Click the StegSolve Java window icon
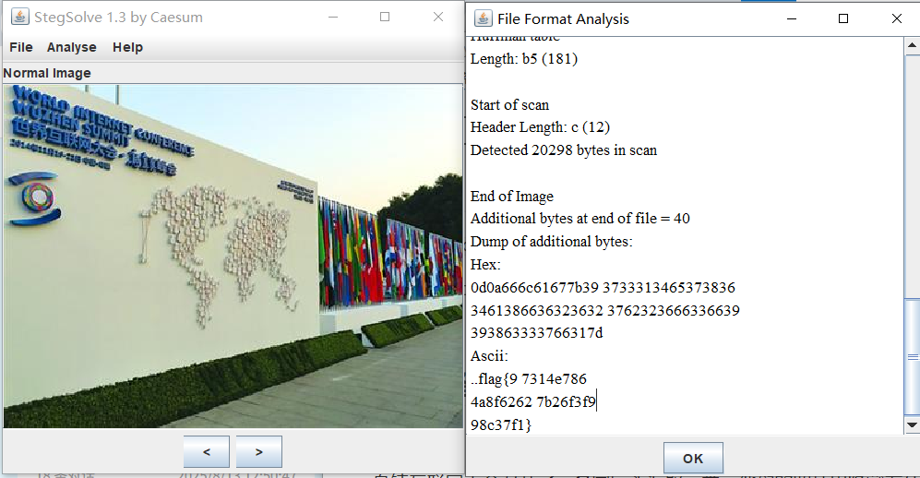This screenshot has height=478, width=920. [20, 17]
